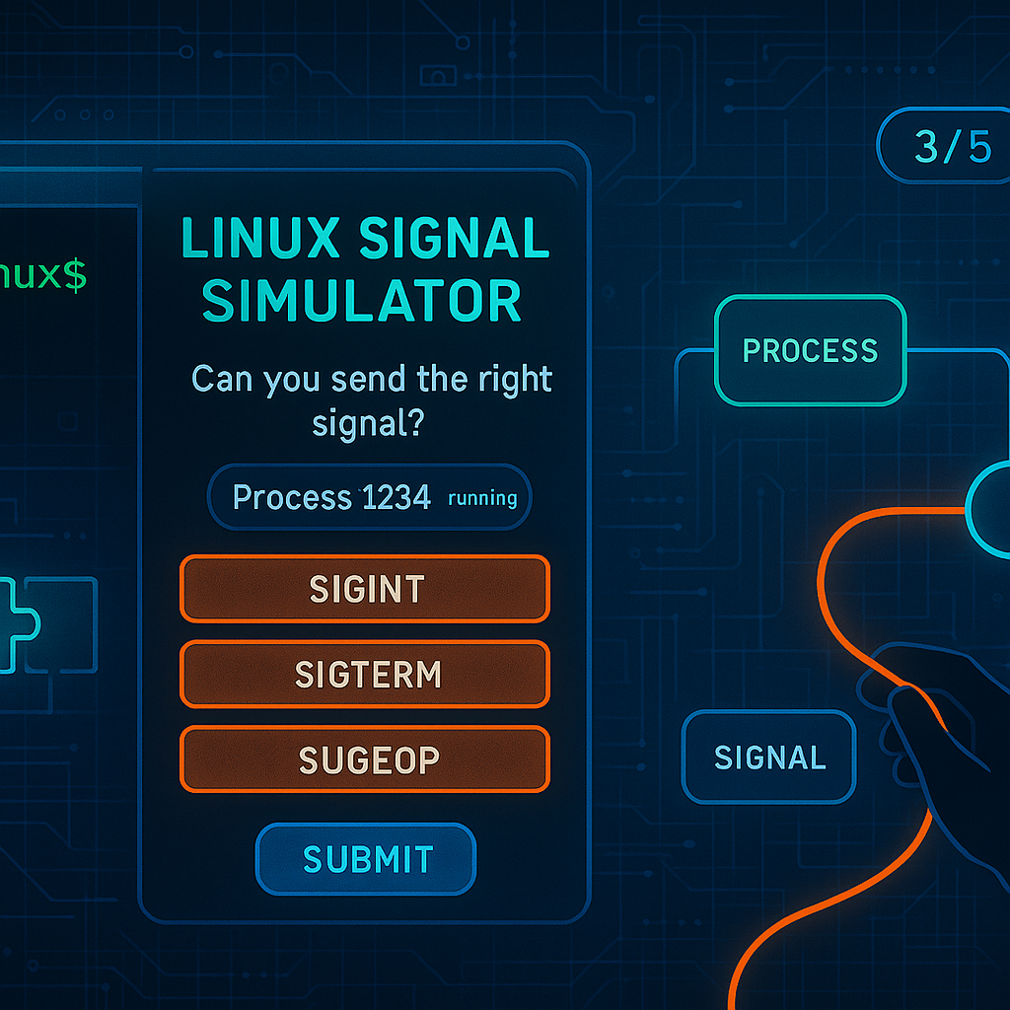Click the green terminal prompt text

point(44,277)
